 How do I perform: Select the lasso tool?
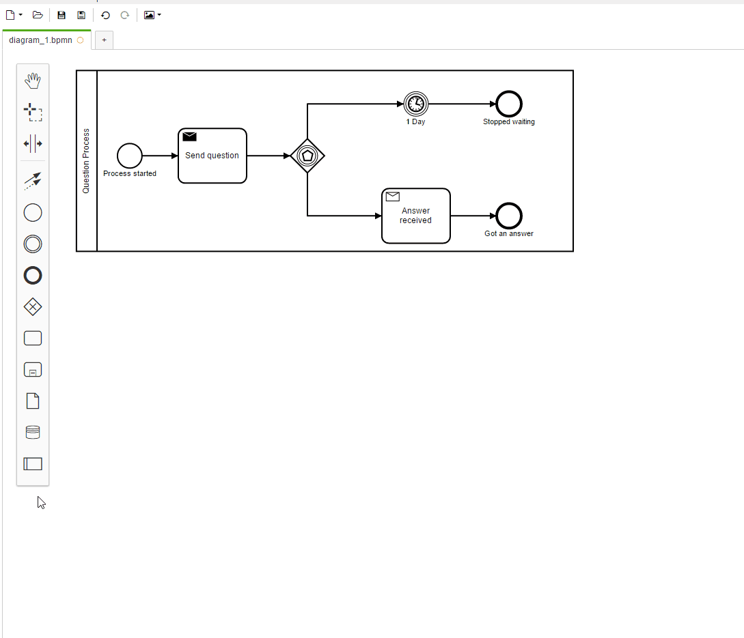[33, 113]
